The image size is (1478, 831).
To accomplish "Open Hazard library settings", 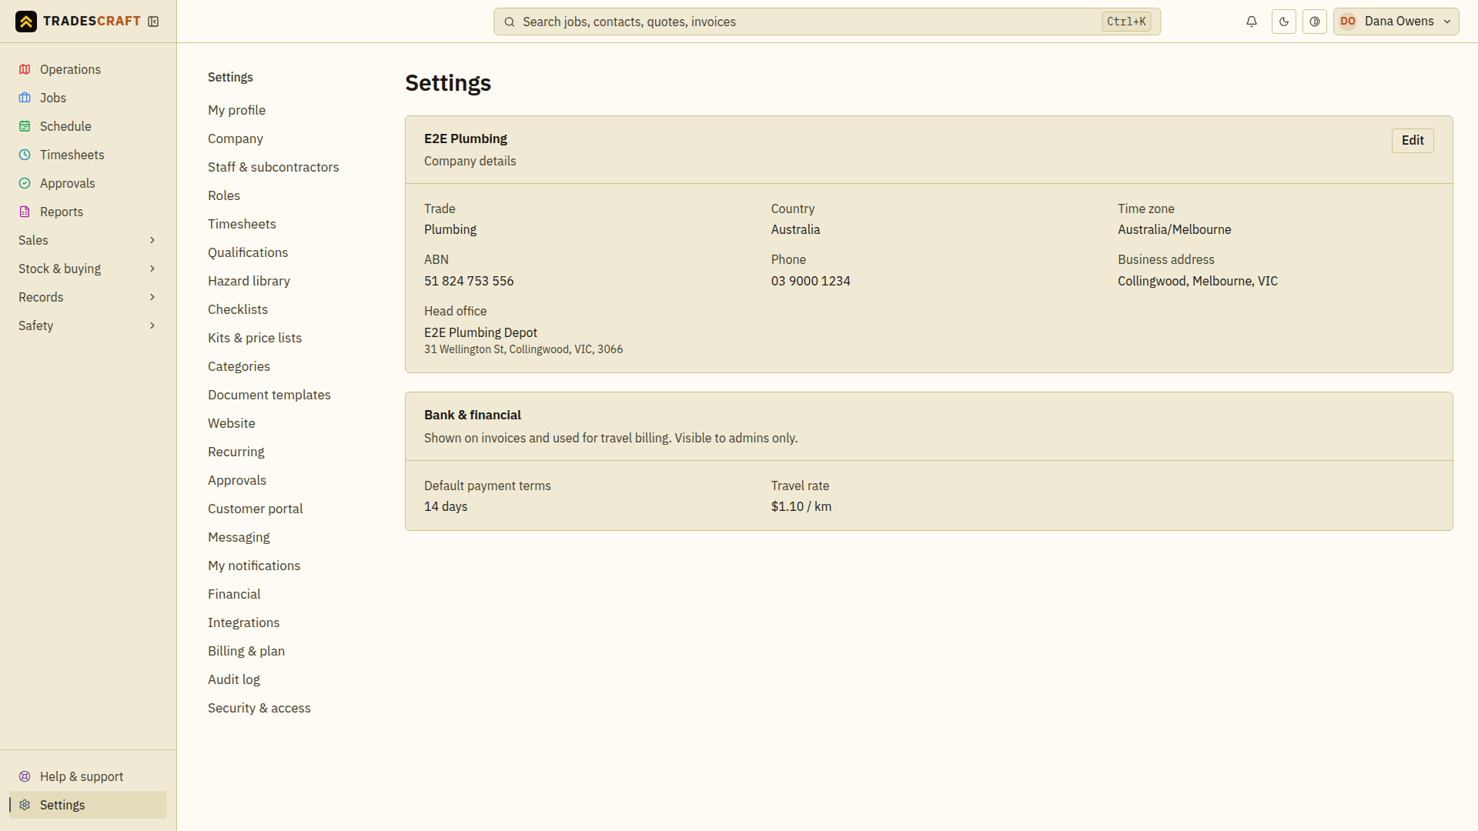I will tap(249, 281).
